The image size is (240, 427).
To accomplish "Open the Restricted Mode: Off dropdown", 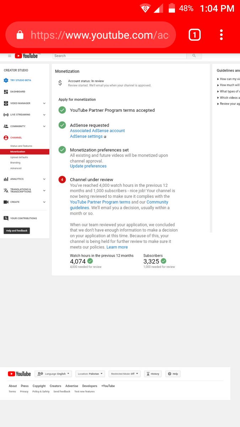I will (x=124, y=374).
